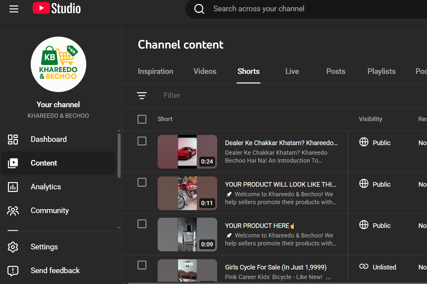The width and height of the screenshot is (427, 284).
Task: Change Unlisted visibility for Girls Cycle short
Action: point(377,267)
